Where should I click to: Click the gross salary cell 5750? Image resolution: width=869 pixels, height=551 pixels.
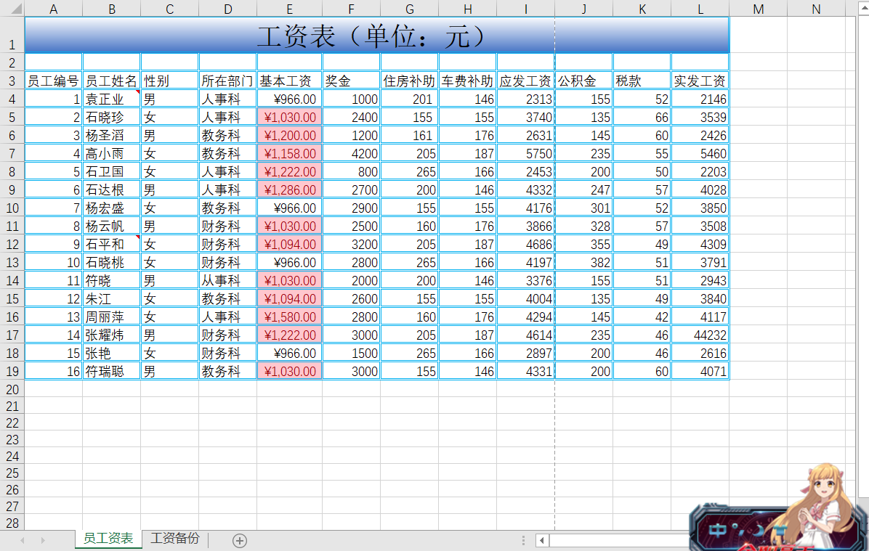[x=526, y=153]
